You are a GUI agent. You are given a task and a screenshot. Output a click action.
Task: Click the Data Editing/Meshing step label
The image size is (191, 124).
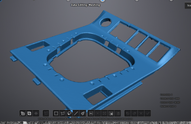85,5
